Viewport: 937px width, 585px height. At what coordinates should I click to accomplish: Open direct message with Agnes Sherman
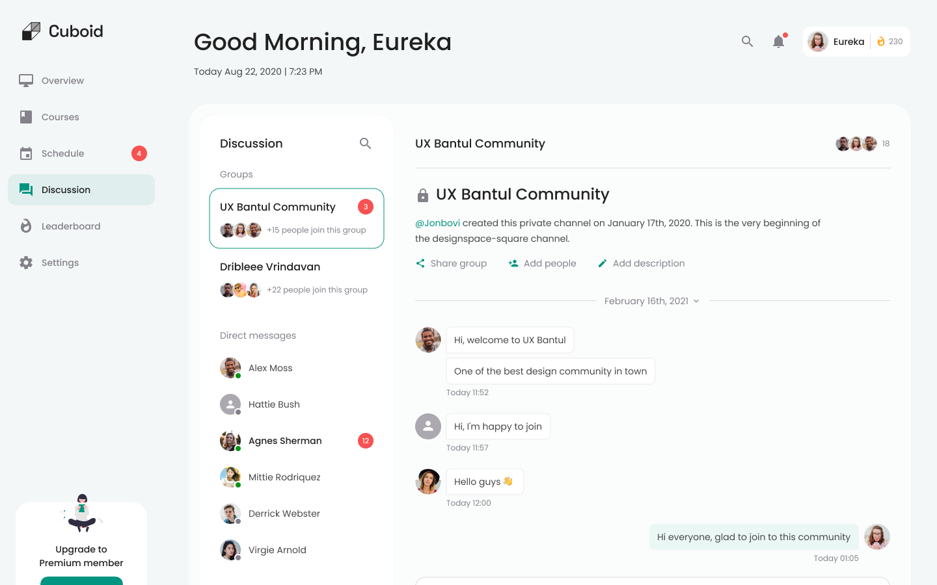285,441
